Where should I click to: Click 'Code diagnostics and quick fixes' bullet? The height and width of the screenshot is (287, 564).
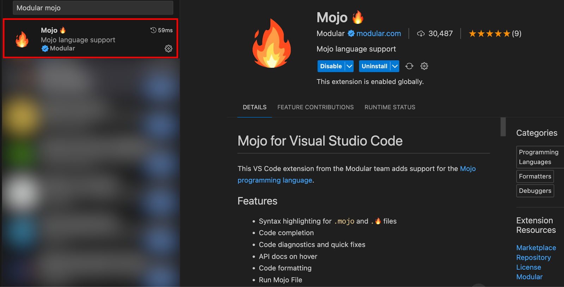click(312, 245)
